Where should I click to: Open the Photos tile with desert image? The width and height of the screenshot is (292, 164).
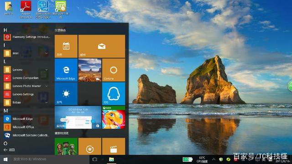90,70
